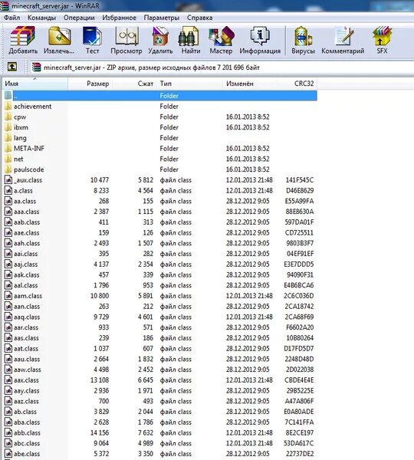Click the net folder icon
This screenshot has height=460, width=414.
8,159
